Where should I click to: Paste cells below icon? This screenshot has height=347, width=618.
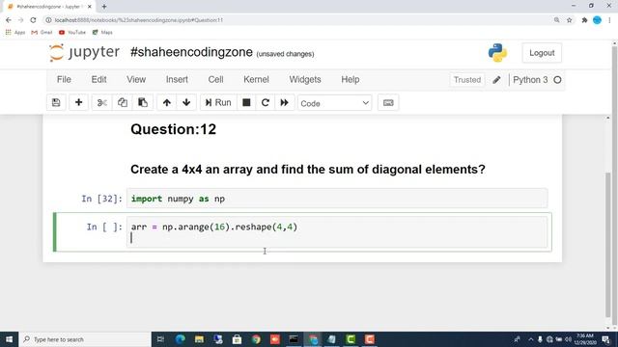(x=143, y=103)
